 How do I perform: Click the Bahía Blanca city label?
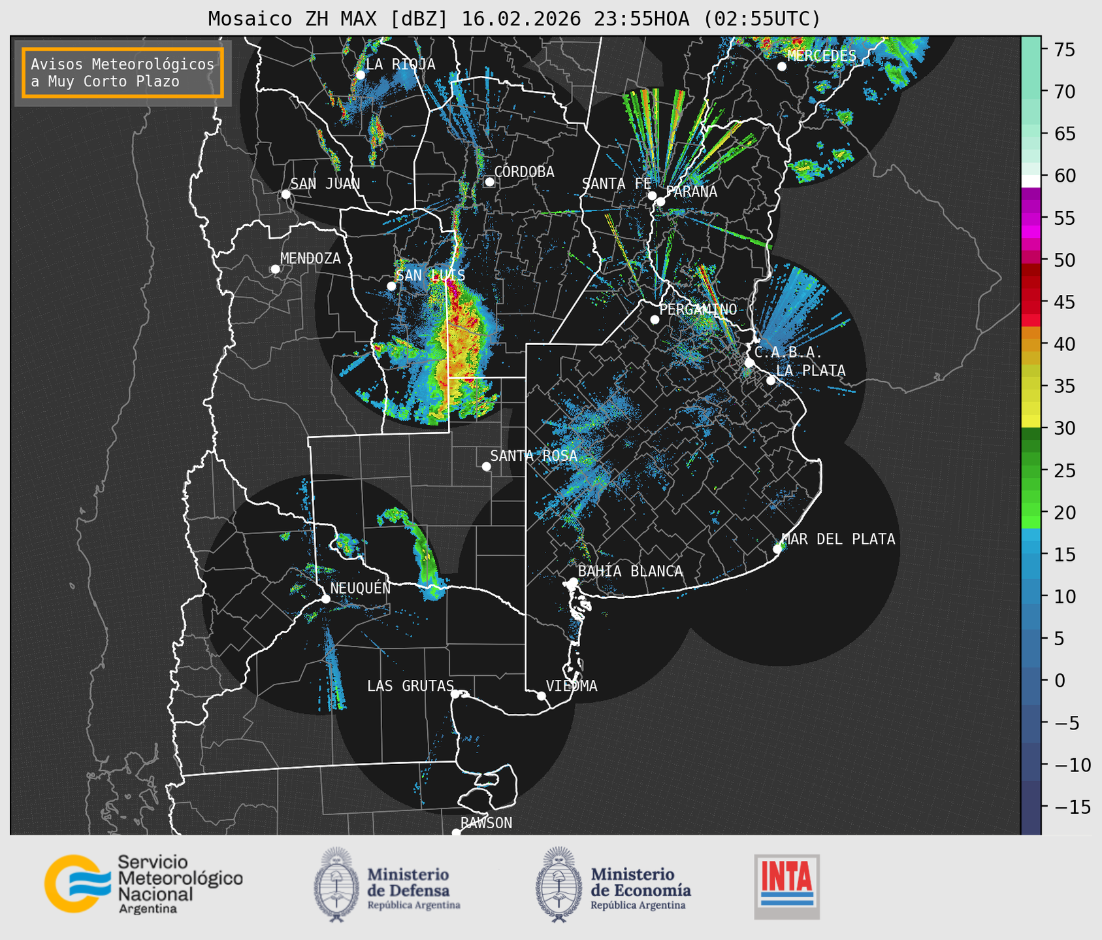[630, 571]
